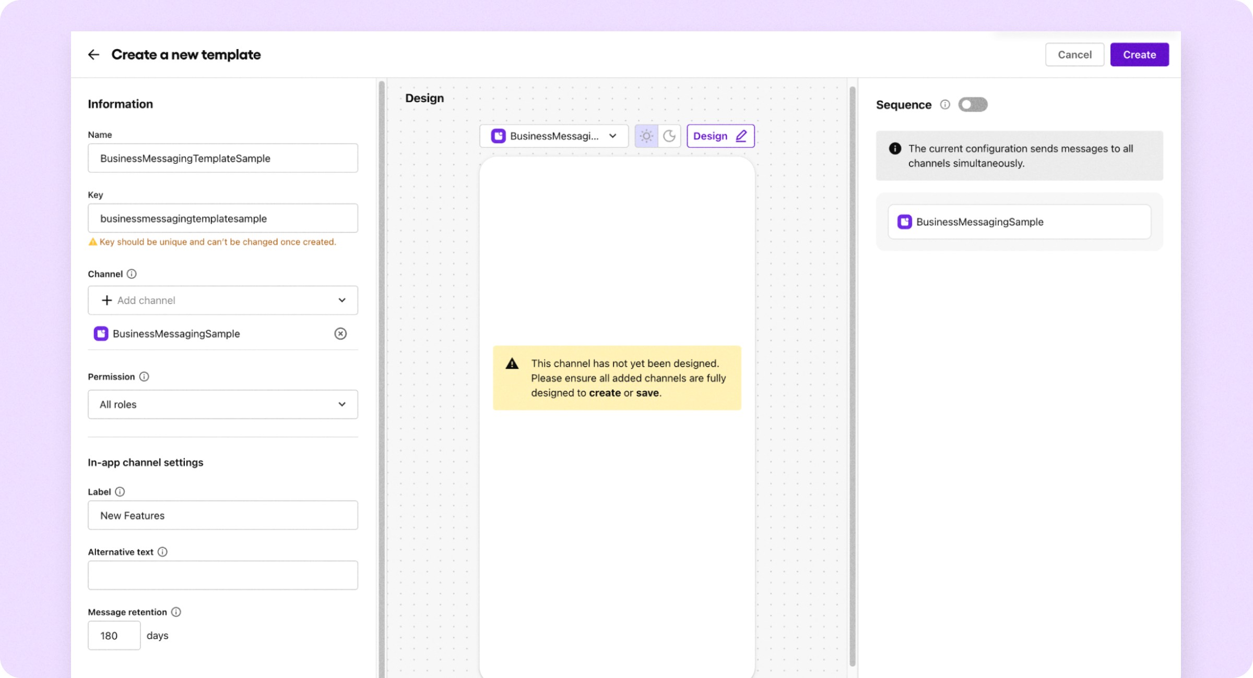This screenshot has width=1253, height=678.
Task: Click the Message retention info icon
Action: (175, 612)
